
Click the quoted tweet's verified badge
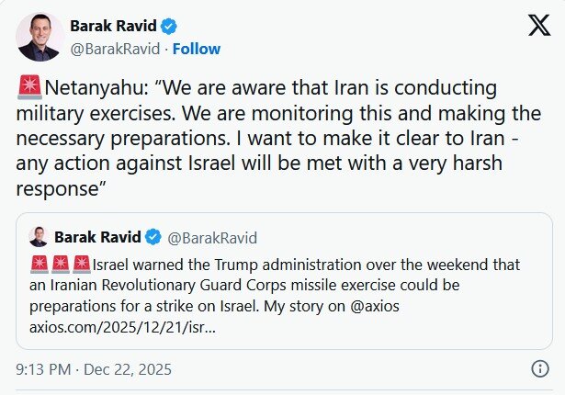tap(153, 238)
